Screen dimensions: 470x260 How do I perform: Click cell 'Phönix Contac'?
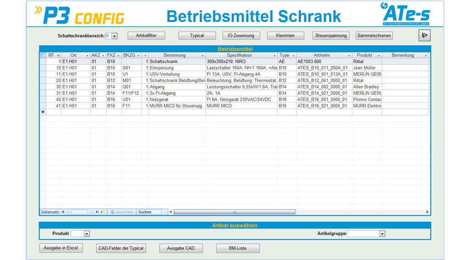click(x=367, y=99)
